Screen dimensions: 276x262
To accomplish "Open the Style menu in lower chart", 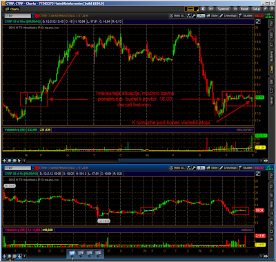I will tap(212, 168).
